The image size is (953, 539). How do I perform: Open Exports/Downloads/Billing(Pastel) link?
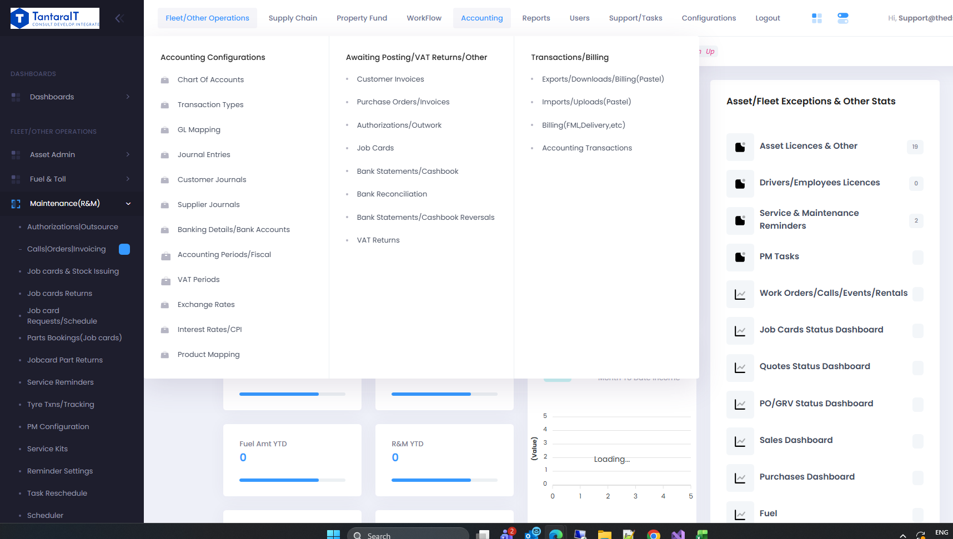pyautogui.click(x=603, y=79)
